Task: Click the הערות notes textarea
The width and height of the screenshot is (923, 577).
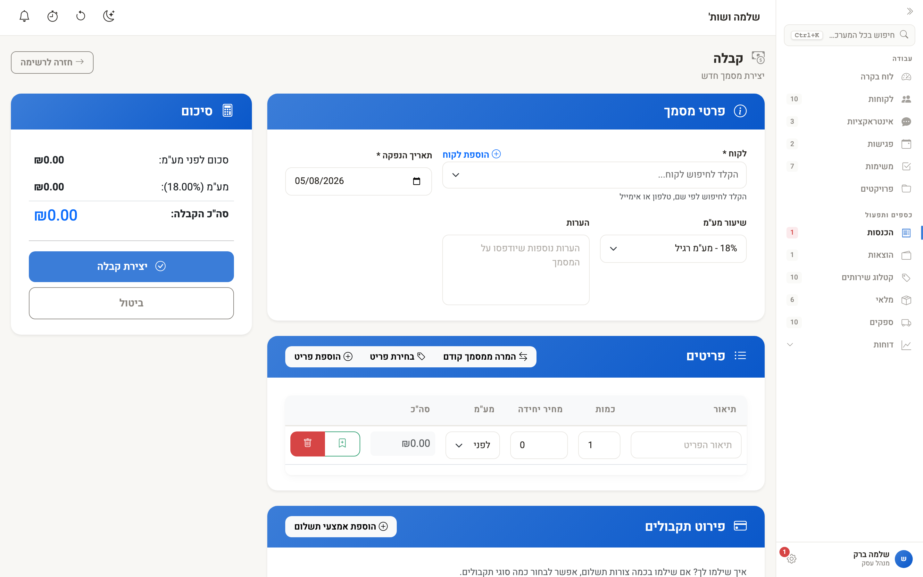Action: tap(516, 270)
